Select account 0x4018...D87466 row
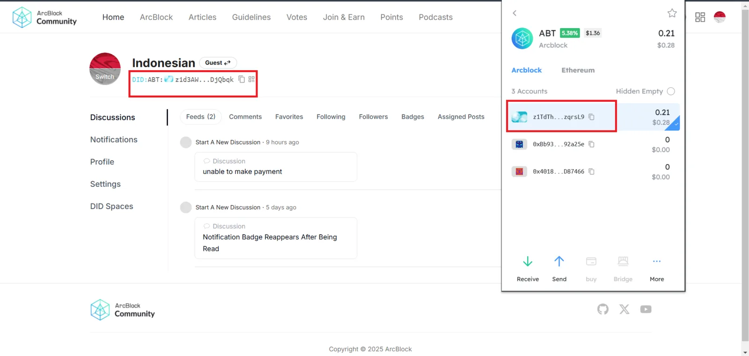This screenshot has width=749, height=356. 593,171
